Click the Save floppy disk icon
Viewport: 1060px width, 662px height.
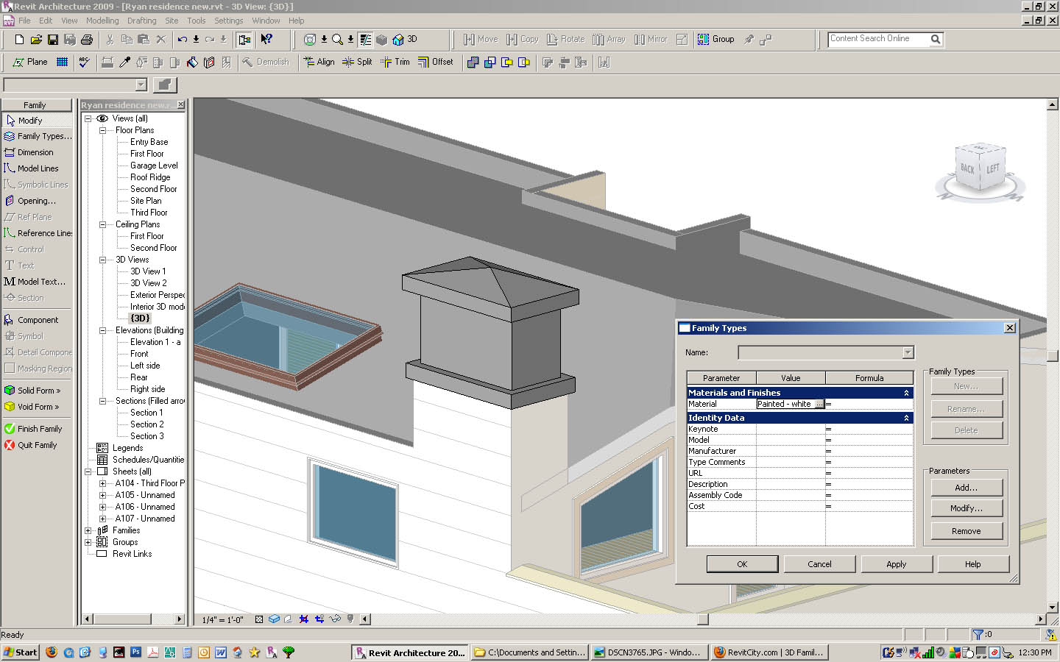[52, 40]
